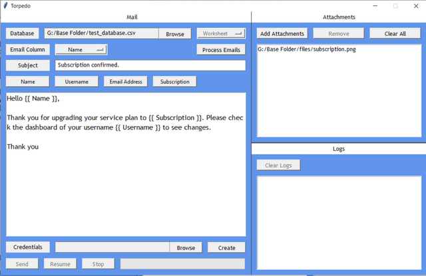Image resolution: width=426 pixels, height=276 pixels.
Task: Click Clear Logs button
Action: 278,165
